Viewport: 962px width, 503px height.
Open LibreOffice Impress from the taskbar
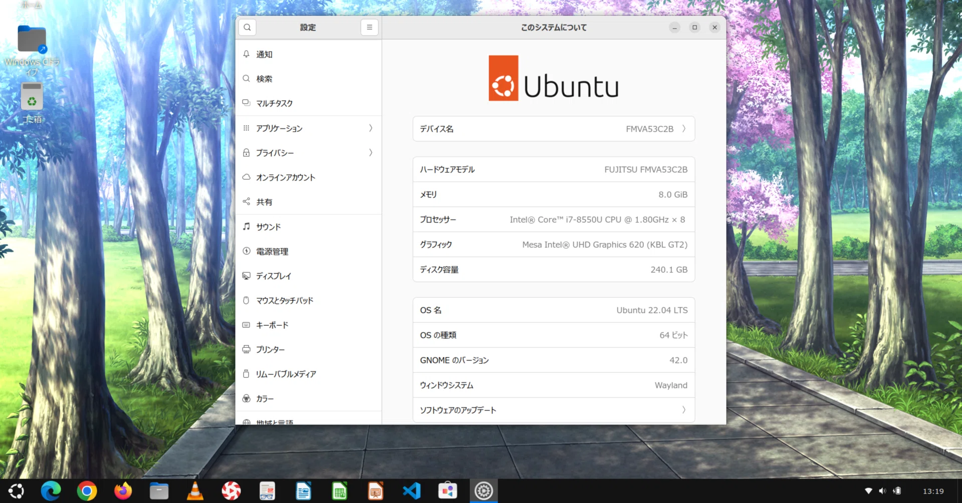coord(375,491)
